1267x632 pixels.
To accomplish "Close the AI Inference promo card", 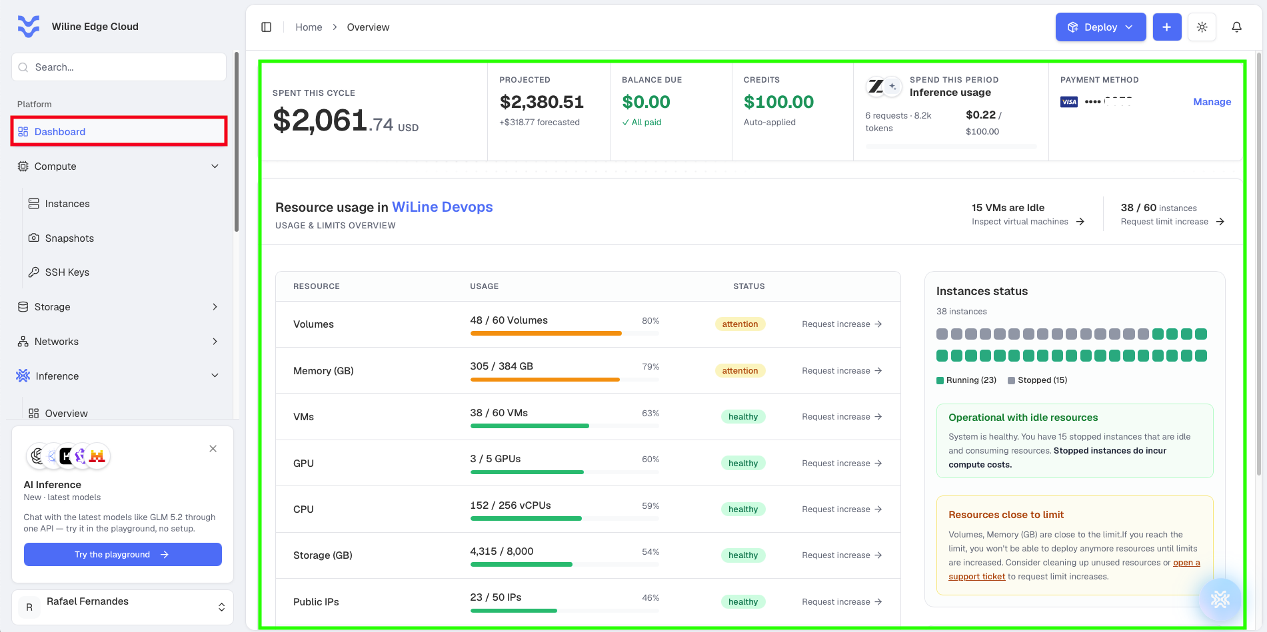I will pos(213,449).
